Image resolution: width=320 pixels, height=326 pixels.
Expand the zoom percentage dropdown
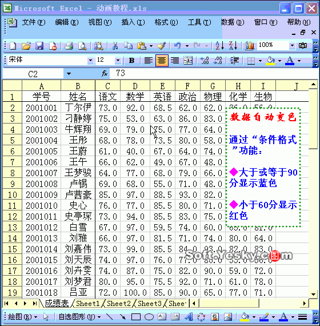[292, 45]
